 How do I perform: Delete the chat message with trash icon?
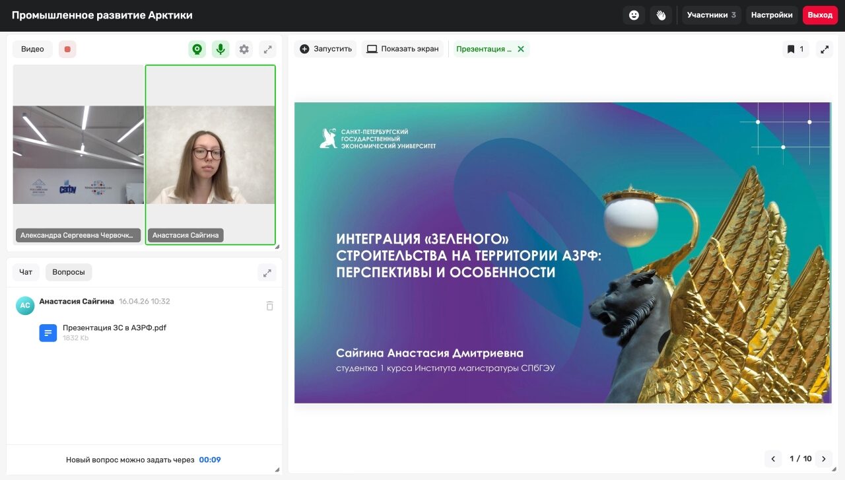pyautogui.click(x=269, y=306)
